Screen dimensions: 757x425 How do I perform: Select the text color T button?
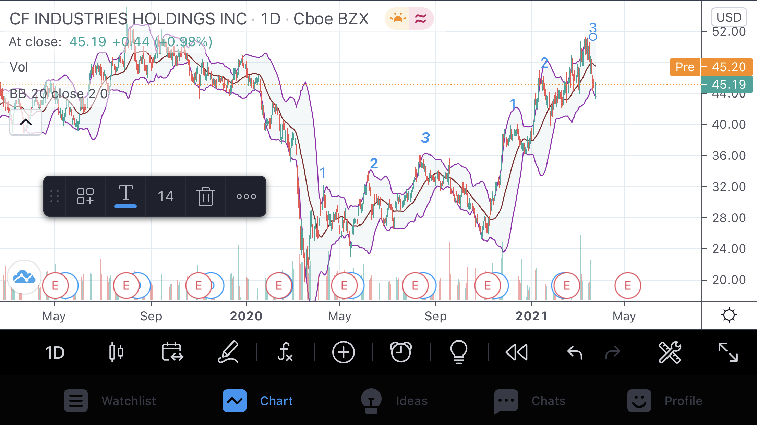125,196
